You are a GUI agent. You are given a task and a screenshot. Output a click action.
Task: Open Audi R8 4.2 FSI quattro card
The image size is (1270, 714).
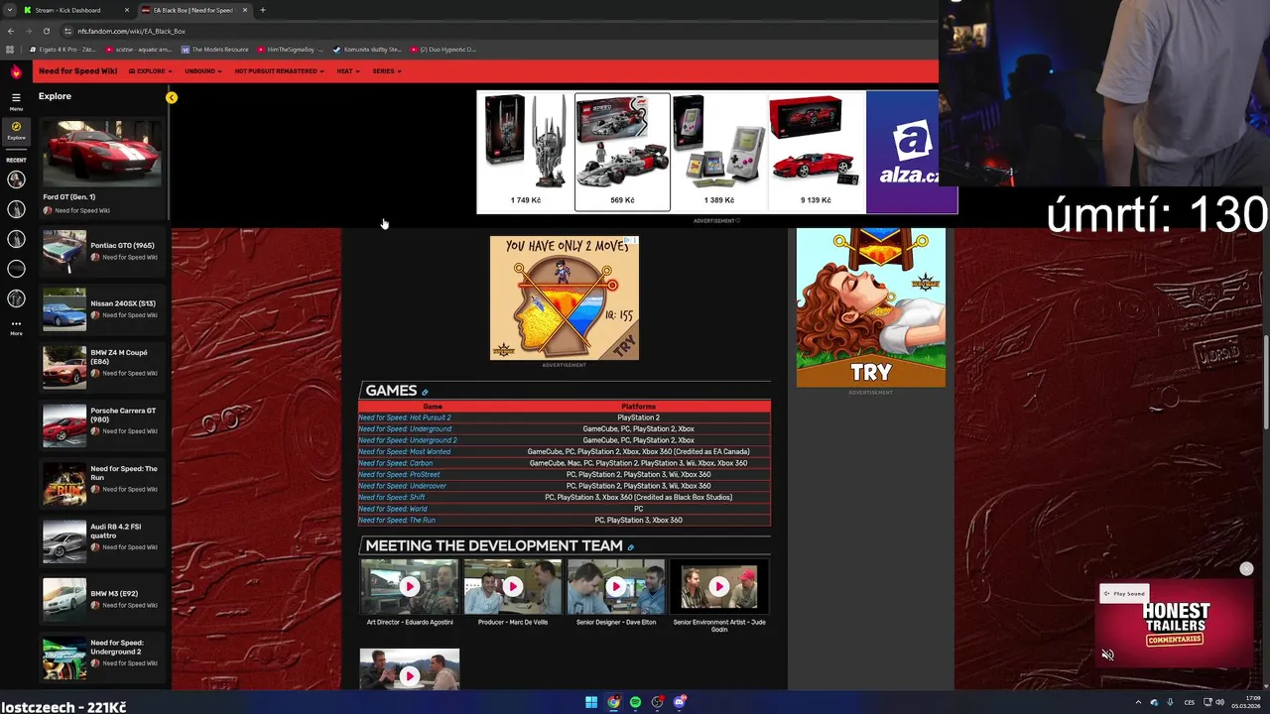[100, 540]
